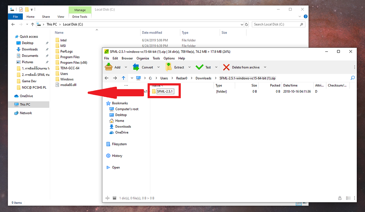Open the Organize menu in PeaZip
Screen dimensions: 365x212
[143, 58]
